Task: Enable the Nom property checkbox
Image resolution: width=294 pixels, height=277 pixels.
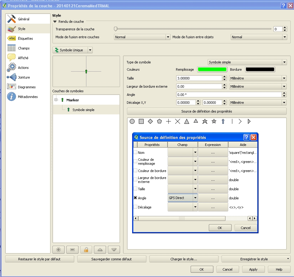Action: [x=135, y=152]
